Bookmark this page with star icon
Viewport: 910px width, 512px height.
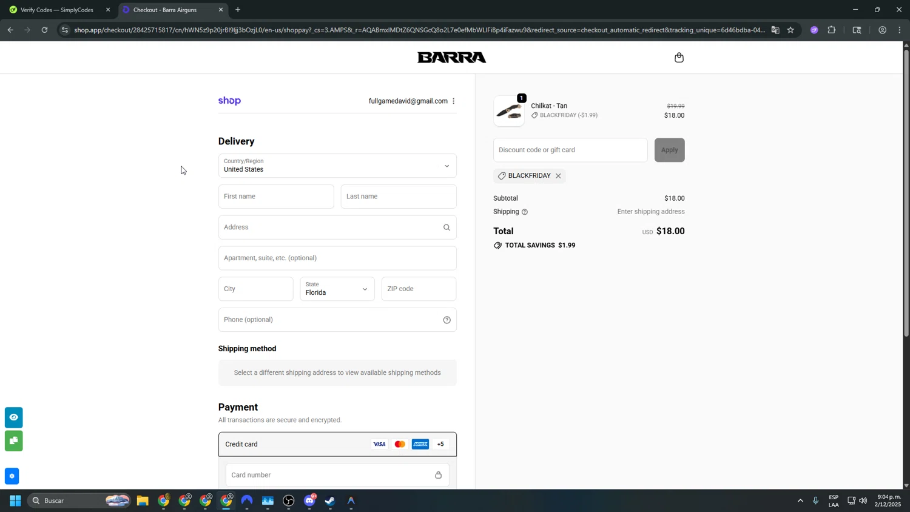790,30
